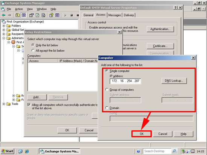Open the Certificate button
Image resolution: width=207 pixels, height=155 pixels.
point(160,46)
